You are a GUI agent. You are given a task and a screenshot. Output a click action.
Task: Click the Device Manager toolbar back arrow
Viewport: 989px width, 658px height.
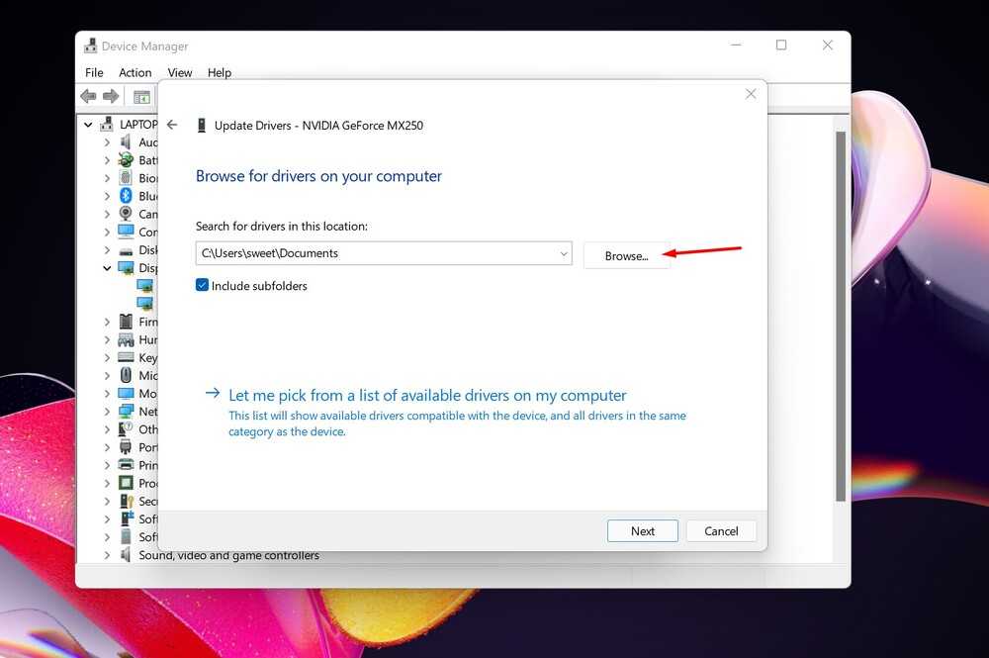[88, 97]
